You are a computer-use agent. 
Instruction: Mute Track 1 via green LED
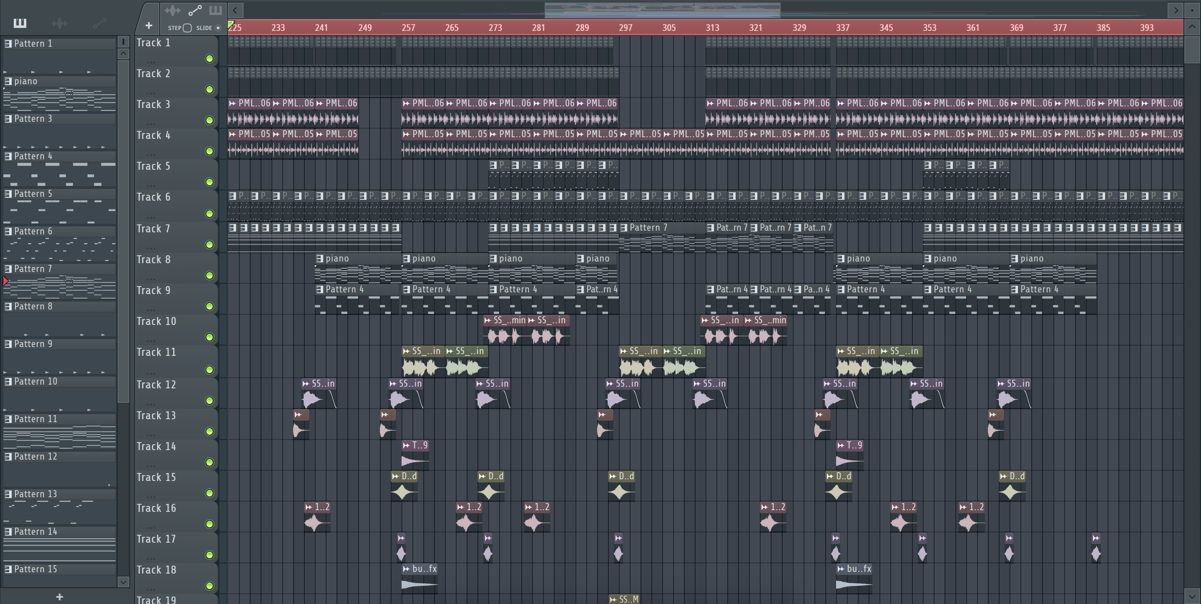point(209,59)
